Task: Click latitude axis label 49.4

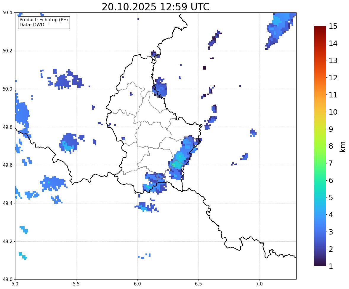Action: tap(7, 203)
